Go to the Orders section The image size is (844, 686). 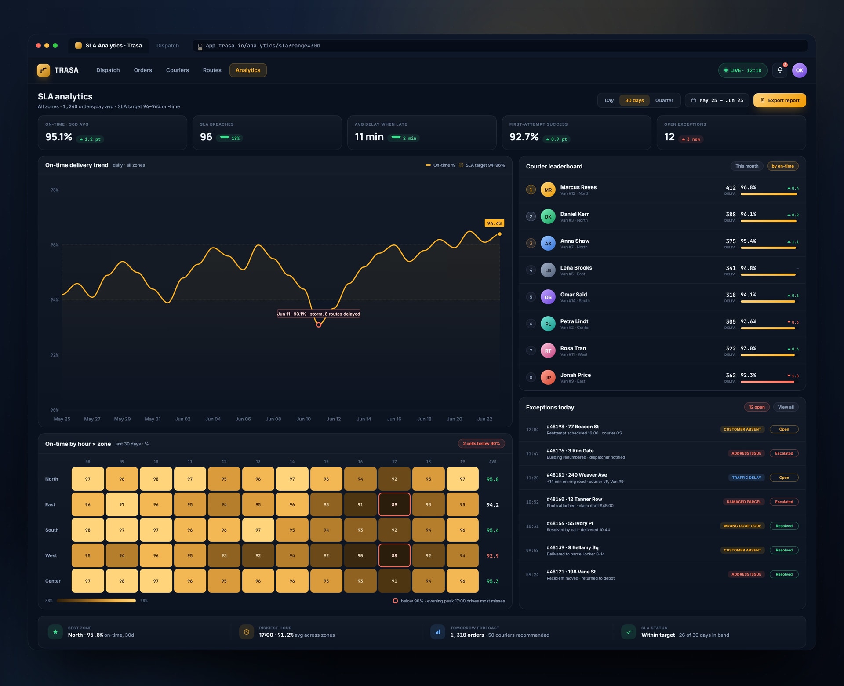pos(143,70)
